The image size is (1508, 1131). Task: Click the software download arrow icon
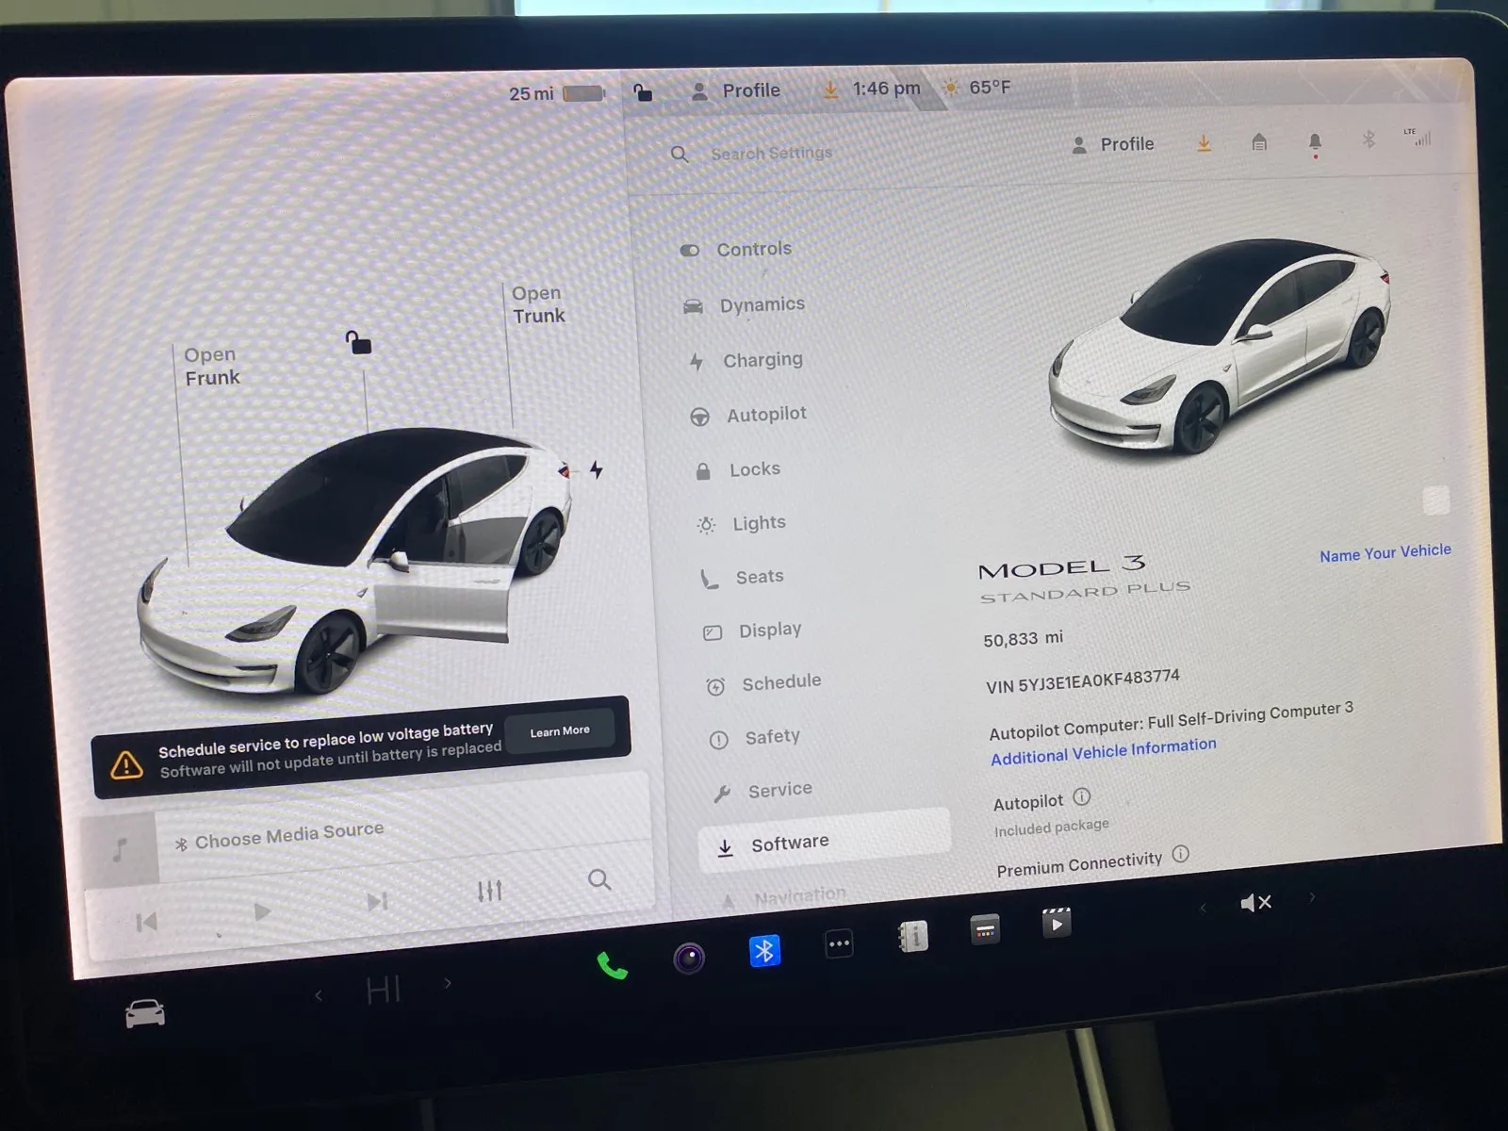tap(1204, 142)
